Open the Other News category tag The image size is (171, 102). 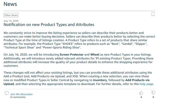coord(11,15)
